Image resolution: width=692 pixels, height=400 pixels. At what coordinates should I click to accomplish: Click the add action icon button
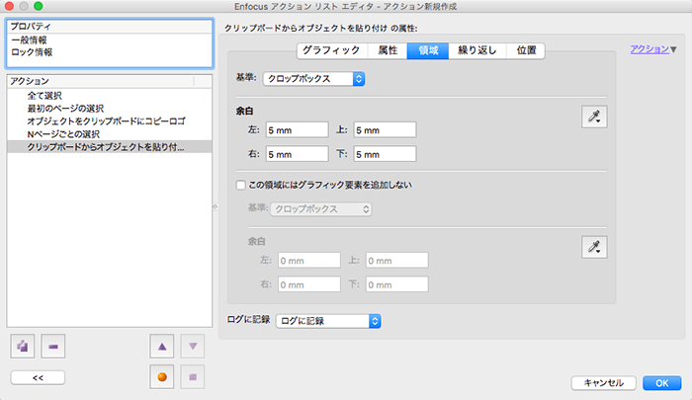point(23,347)
